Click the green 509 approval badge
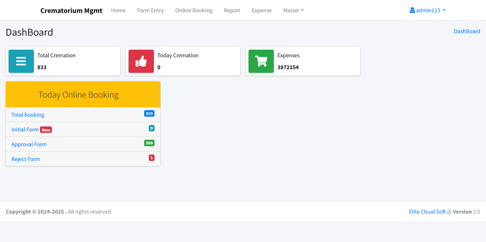The image size is (486, 242). 149,143
